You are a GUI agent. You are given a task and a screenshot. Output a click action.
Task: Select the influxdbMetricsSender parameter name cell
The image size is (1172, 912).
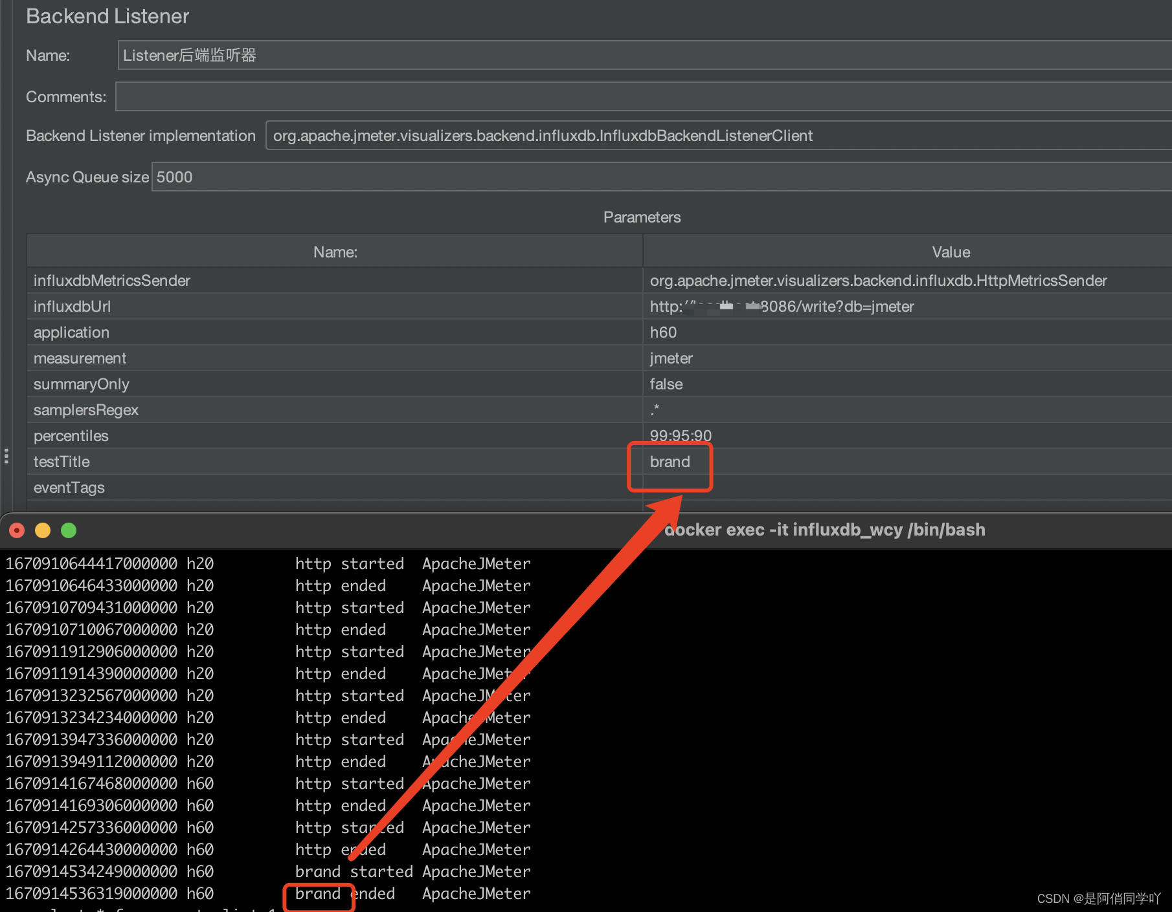tap(335, 280)
